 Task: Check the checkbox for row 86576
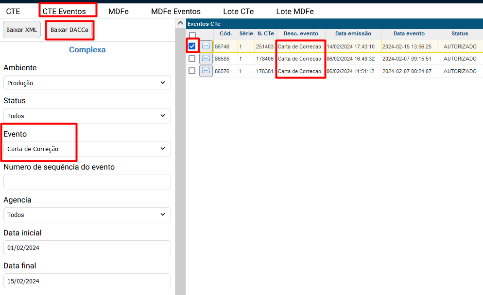[192, 71]
